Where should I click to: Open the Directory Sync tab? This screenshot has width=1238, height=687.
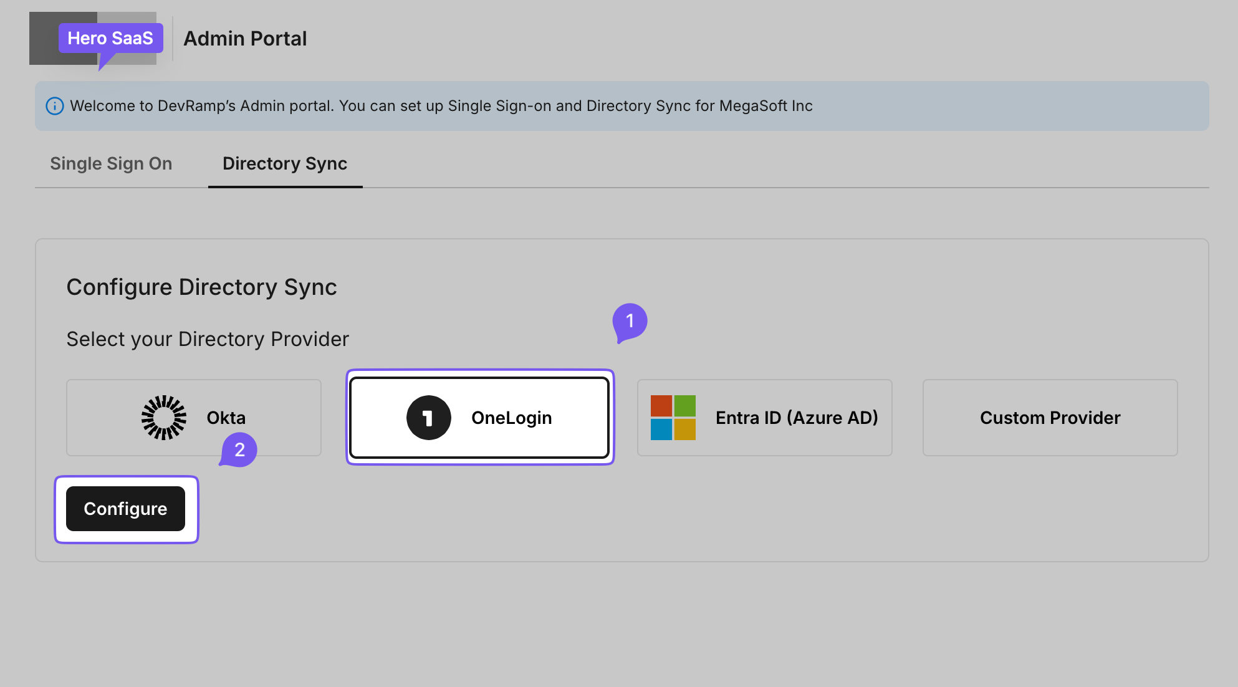[x=285, y=163]
